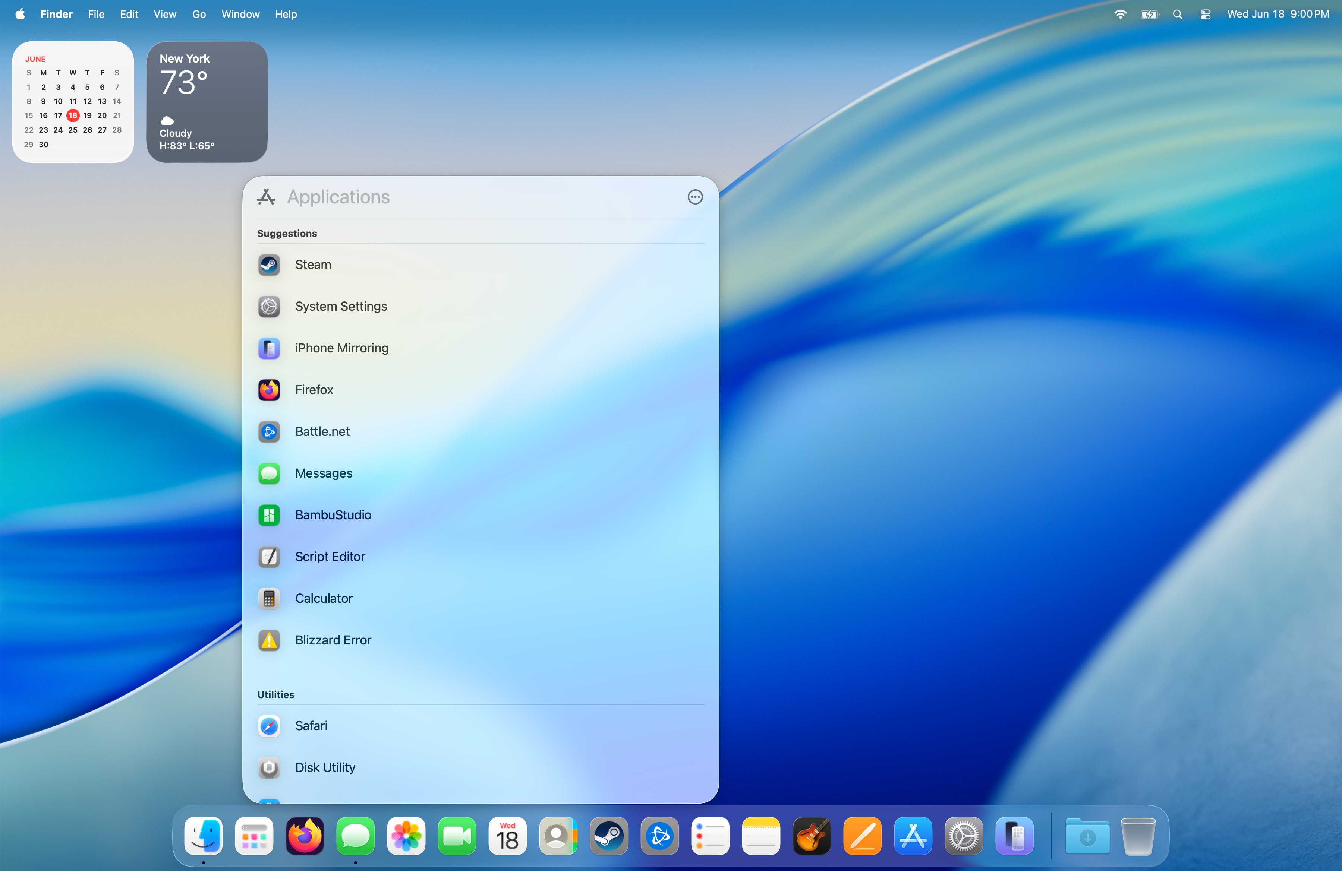Image resolution: width=1342 pixels, height=871 pixels.
Task: Open App Store from the Dock
Action: (x=913, y=836)
